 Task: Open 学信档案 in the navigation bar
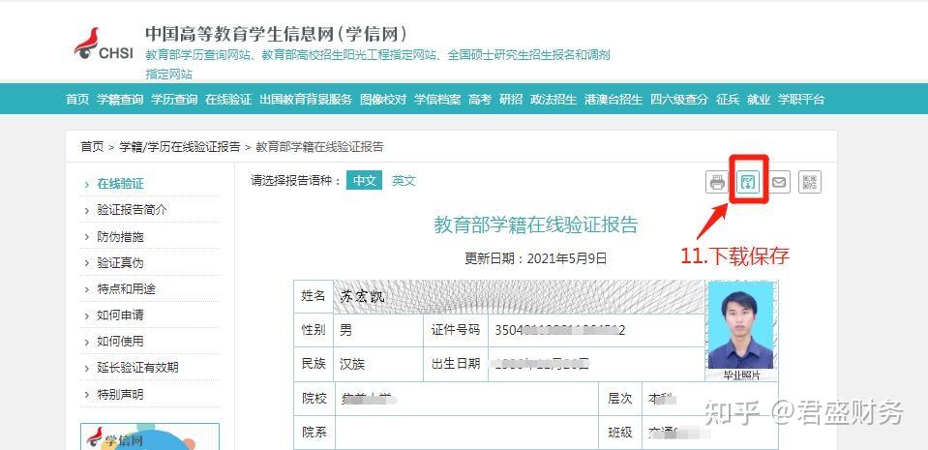point(437,100)
